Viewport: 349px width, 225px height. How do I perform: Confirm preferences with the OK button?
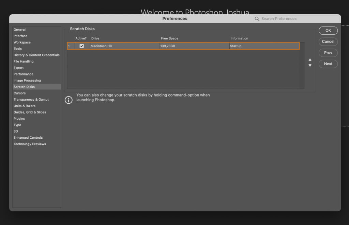[x=328, y=30]
